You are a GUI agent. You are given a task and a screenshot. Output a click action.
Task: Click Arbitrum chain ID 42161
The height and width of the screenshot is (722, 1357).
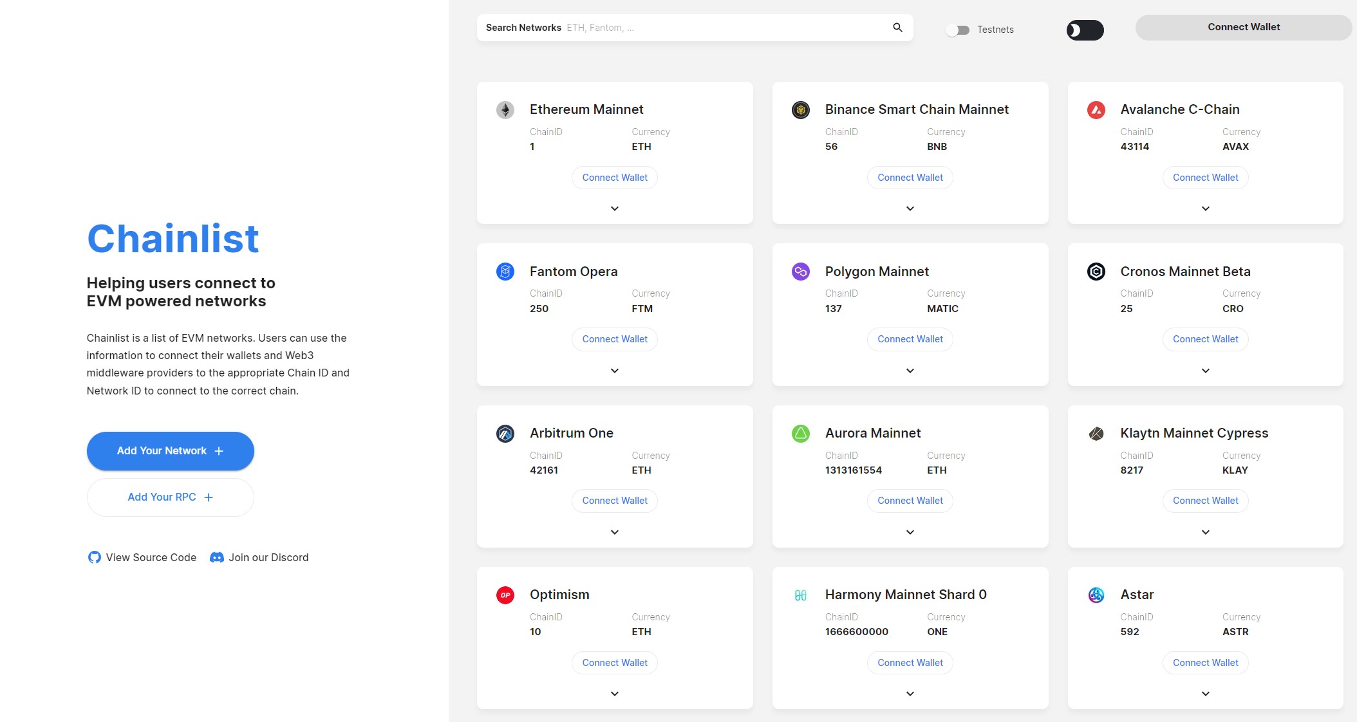[544, 470]
